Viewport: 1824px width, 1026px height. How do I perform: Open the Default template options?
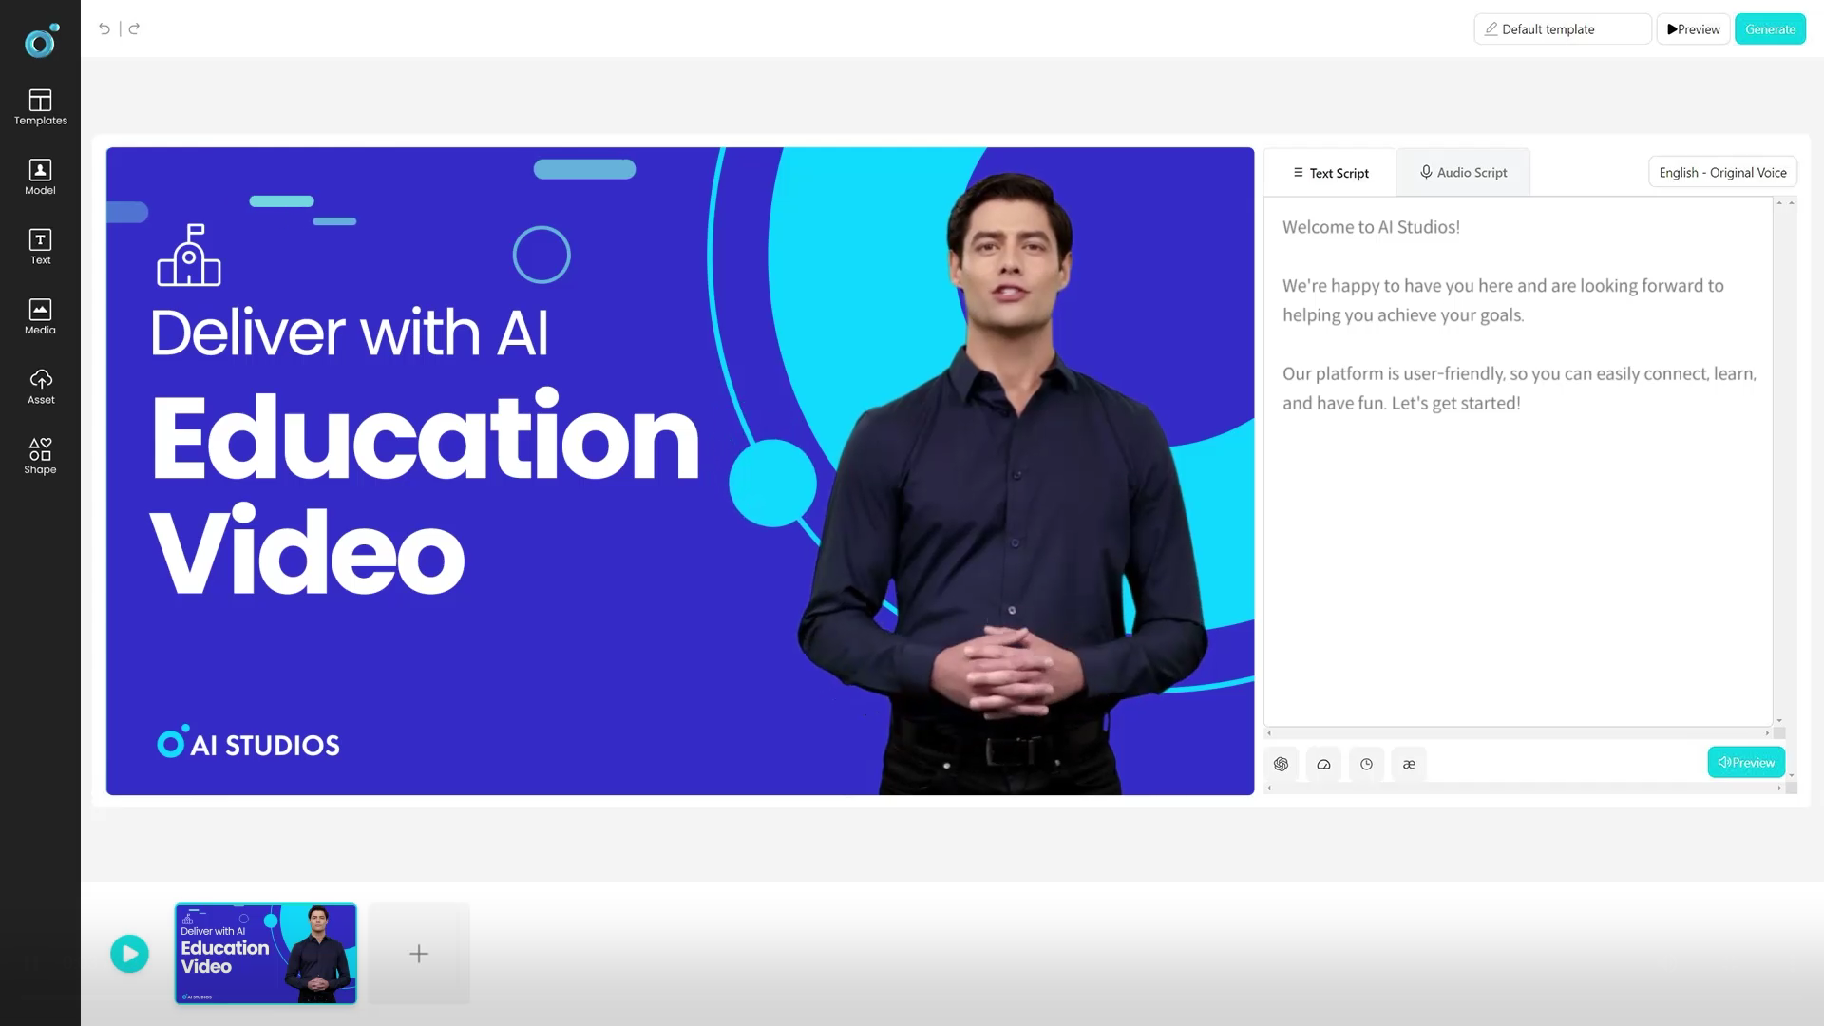point(1562,28)
